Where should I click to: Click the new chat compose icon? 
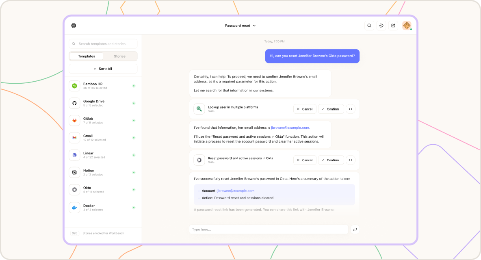(393, 26)
